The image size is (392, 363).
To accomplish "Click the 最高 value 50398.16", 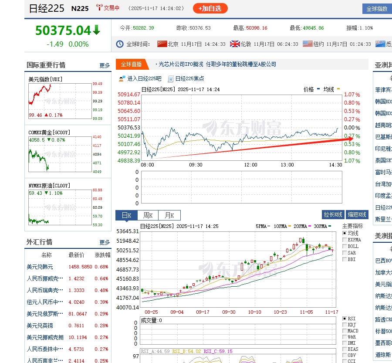I will [x=257, y=28].
